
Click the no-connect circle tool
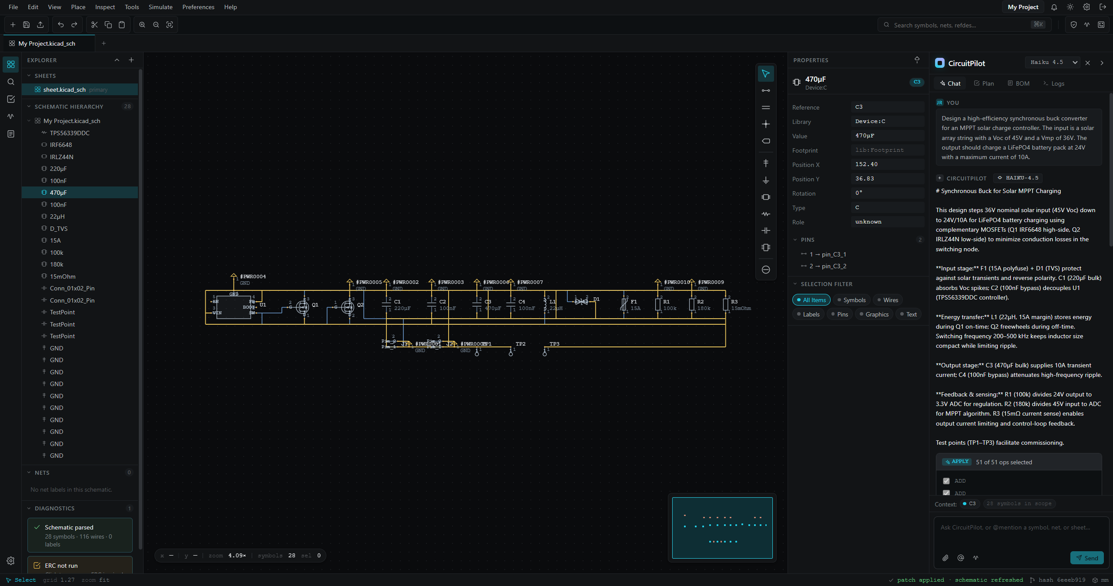tap(766, 270)
